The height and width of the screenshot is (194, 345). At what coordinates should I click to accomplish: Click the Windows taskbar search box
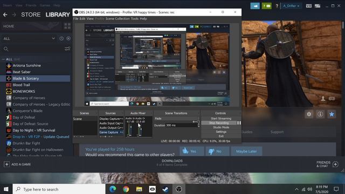pyautogui.click(x=59, y=189)
